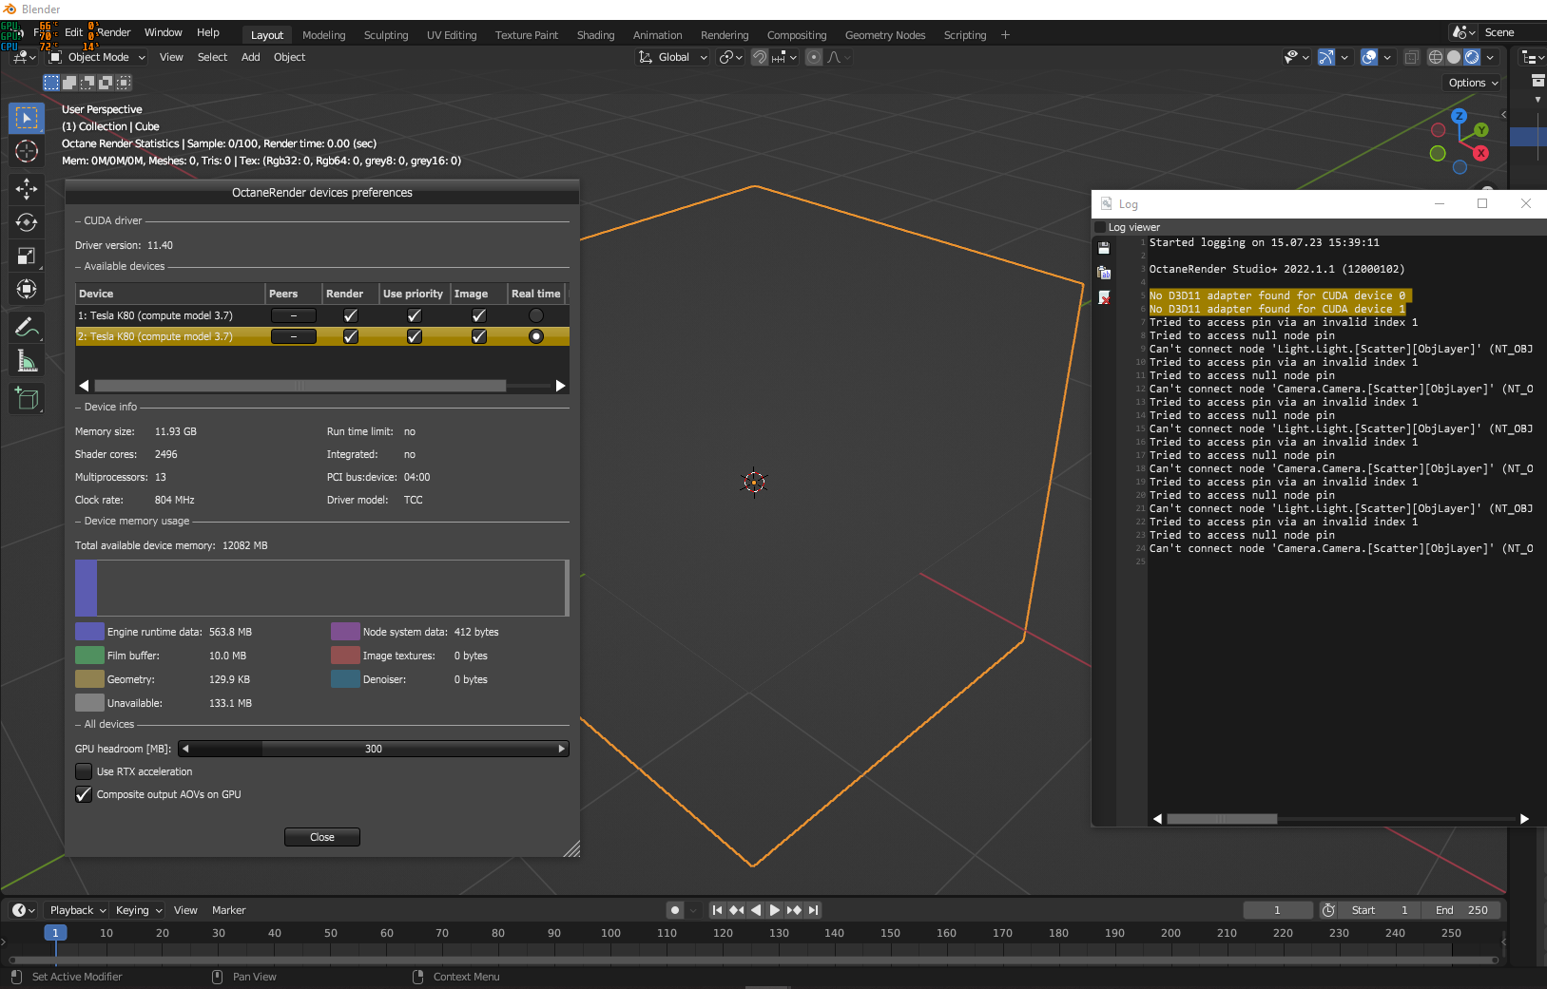Viewport: 1547px width, 989px height.
Task: Switch to solid shading mode
Action: pyautogui.click(x=1454, y=57)
